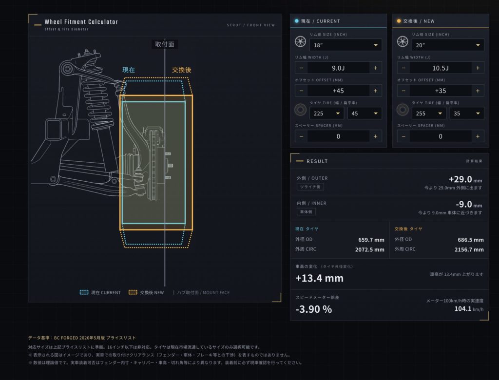Screen dimensions: 499x380
Task: Click the 取付面 label in diagram
Action: point(165,44)
